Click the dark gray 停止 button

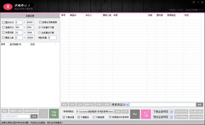(135, 114)
